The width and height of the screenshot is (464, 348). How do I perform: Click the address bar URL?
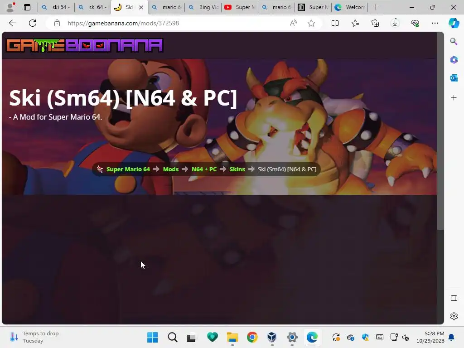coord(123,23)
